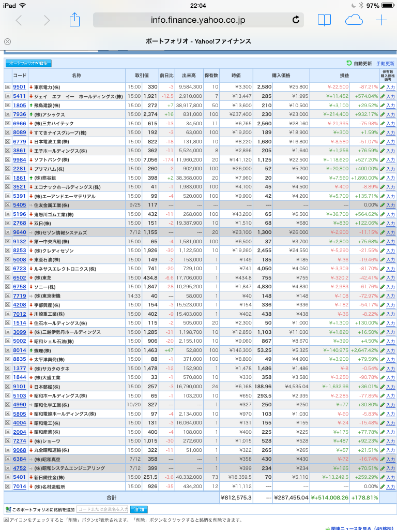Image resolution: width=397 pixels, height=530 pixels.
Task: Check the delete box for ソフトバンク row
Action: click(x=7, y=159)
